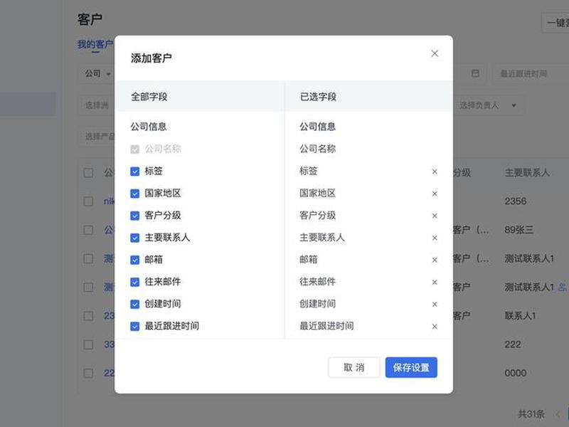Remove 国家地区 from selected fields
Screen dimensions: 569x427
(435, 194)
